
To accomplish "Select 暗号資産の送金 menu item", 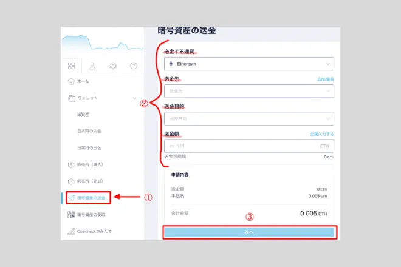I will tap(91, 198).
